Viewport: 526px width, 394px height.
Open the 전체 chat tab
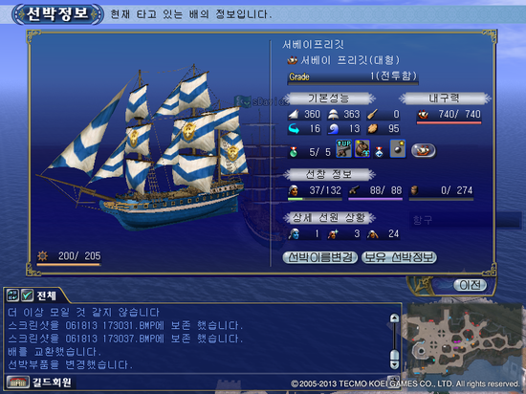46,295
